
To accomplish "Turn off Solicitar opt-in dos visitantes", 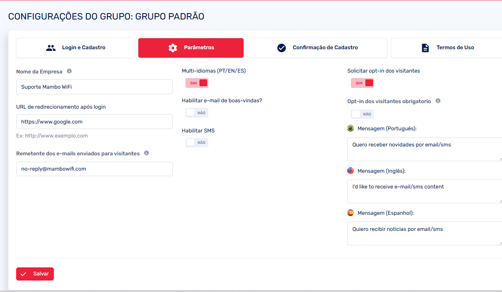I will [x=362, y=83].
